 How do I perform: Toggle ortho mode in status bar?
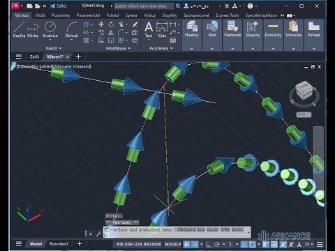(209, 244)
